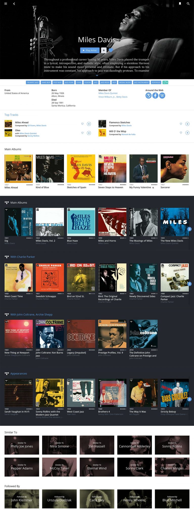Favorite the Oleo track
The image size is (194, 510).
82,133
